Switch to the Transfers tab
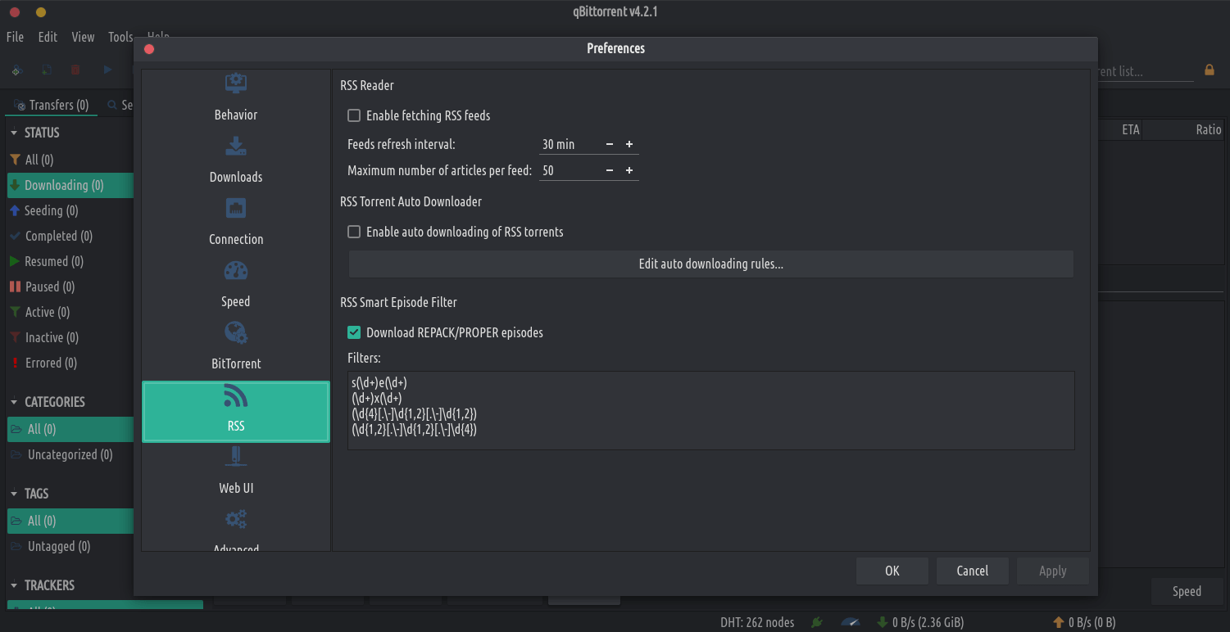Viewport: 1230px width, 632px height. click(x=52, y=105)
